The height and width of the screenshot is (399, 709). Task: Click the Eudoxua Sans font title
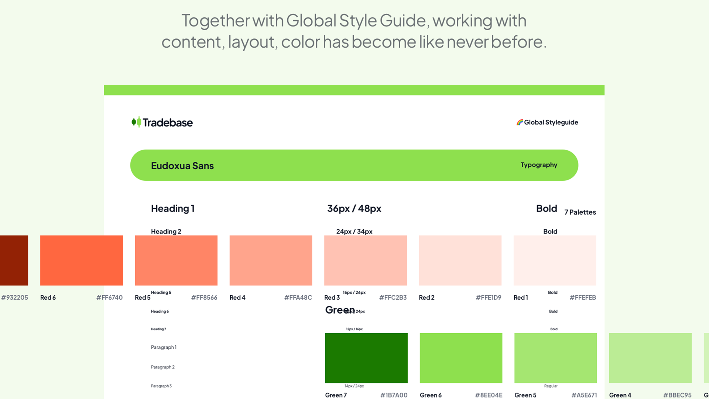(182, 166)
